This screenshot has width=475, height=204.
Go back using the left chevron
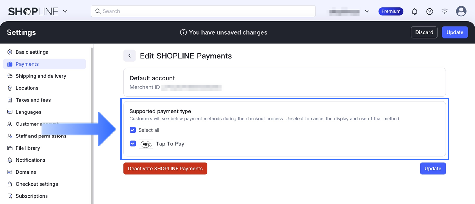(129, 56)
